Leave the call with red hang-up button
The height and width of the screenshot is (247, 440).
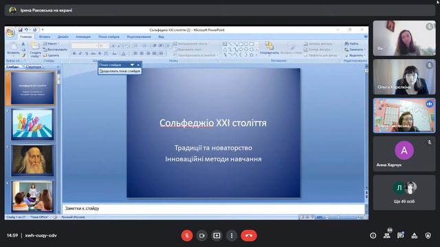tap(249, 235)
